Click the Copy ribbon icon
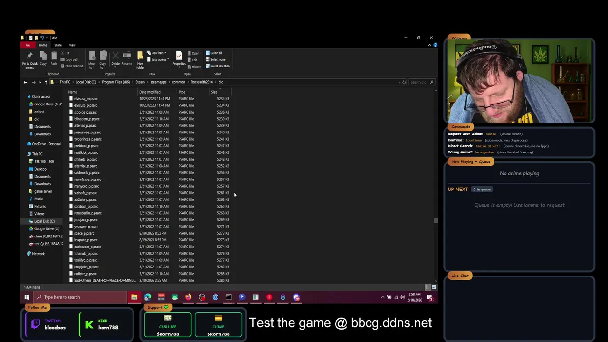The width and height of the screenshot is (608, 342). [x=43, y=56]
